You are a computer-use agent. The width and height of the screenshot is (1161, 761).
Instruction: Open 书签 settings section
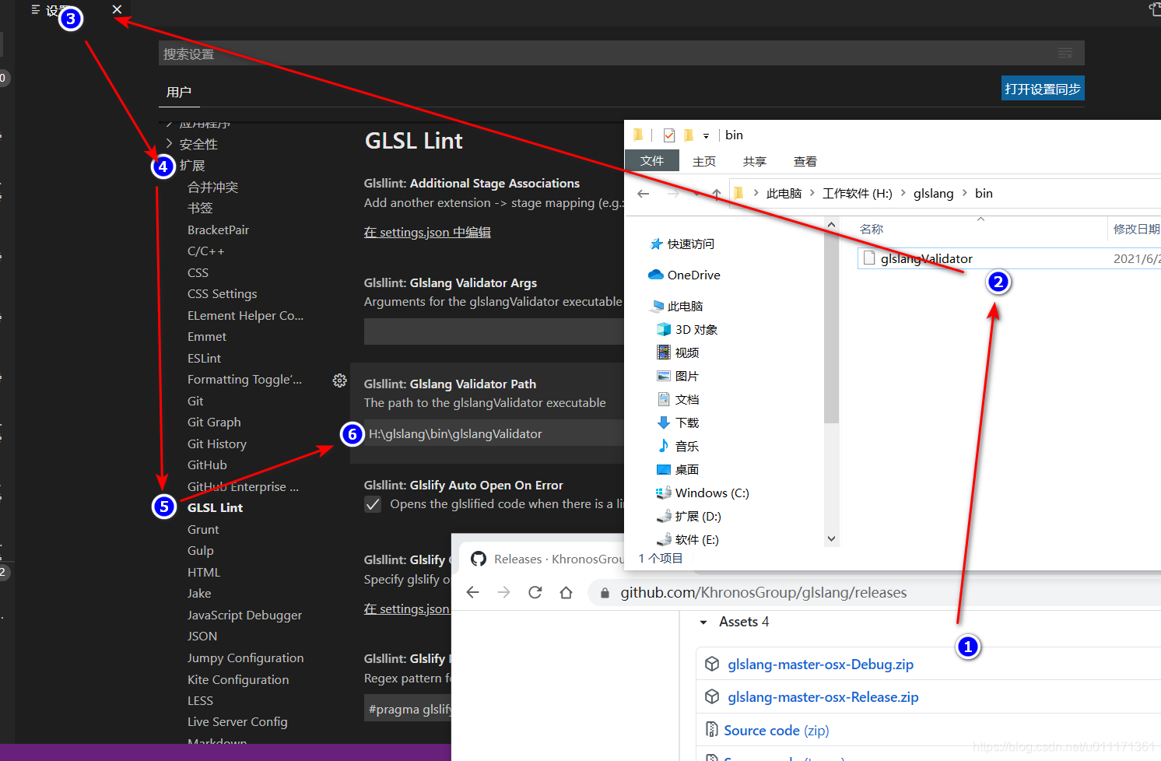click(x=200, y=209)
